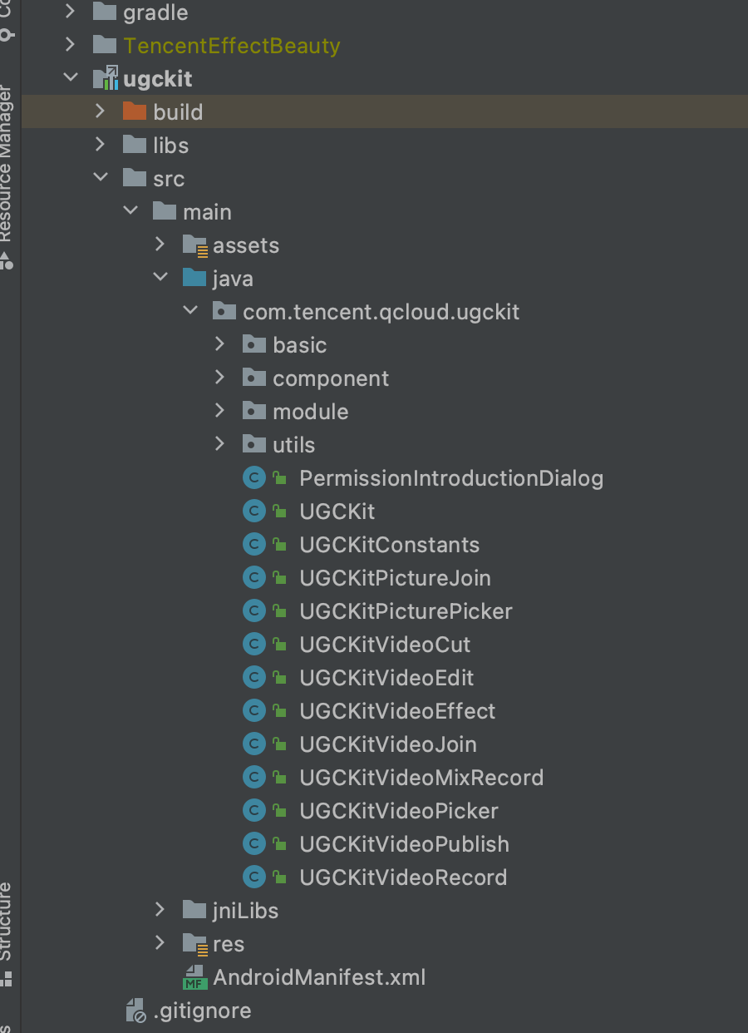748x1033 pixels.
Task: Expand the basic package
Action: [x=219, y=345]
